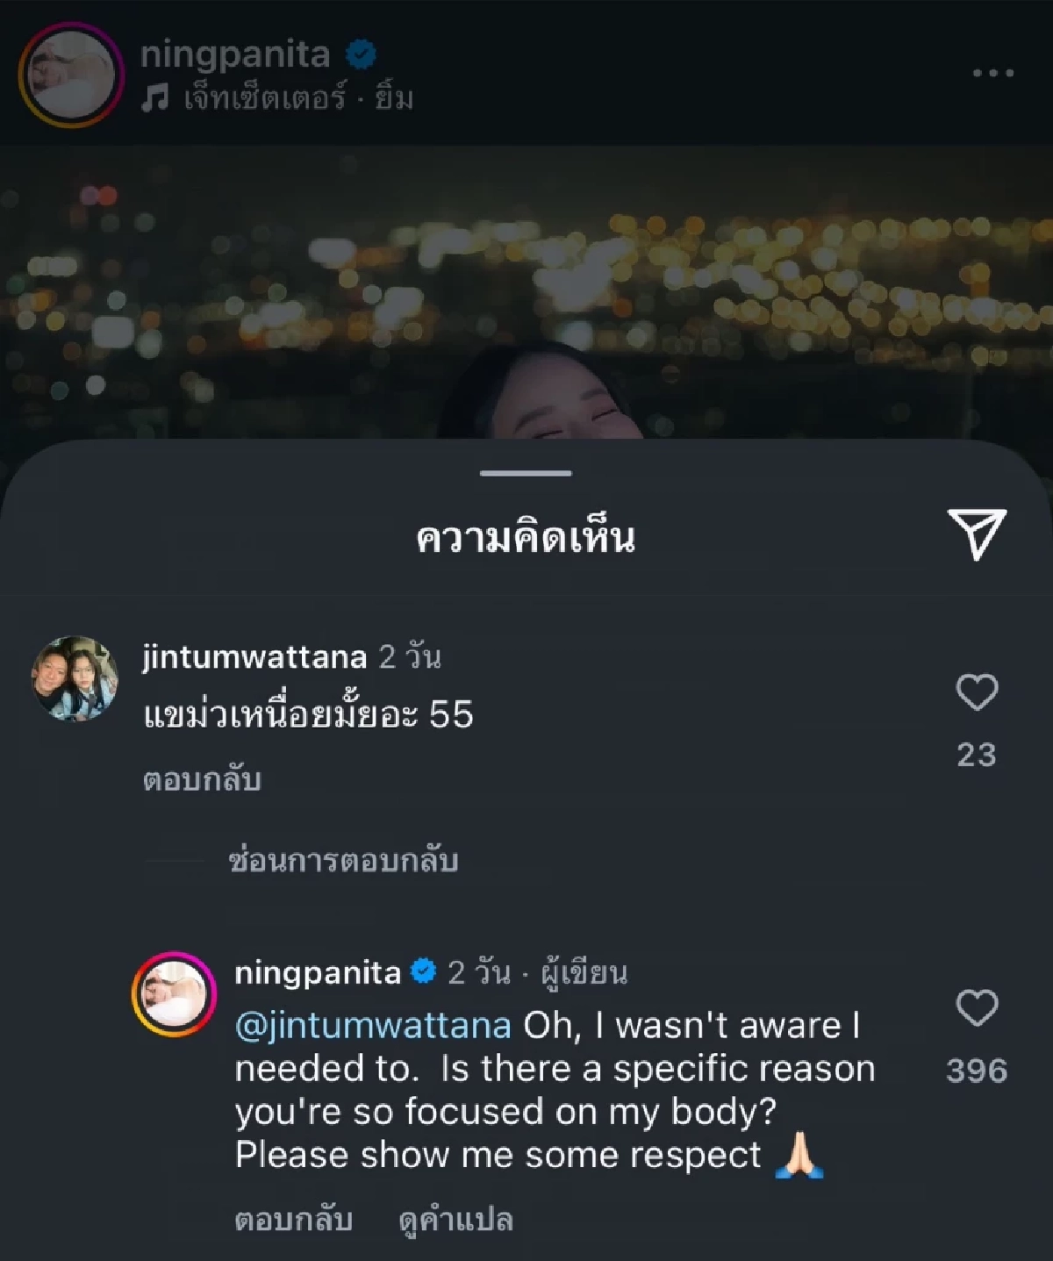
Task: Tap the paper plane share icon
Action: point(977,533)
